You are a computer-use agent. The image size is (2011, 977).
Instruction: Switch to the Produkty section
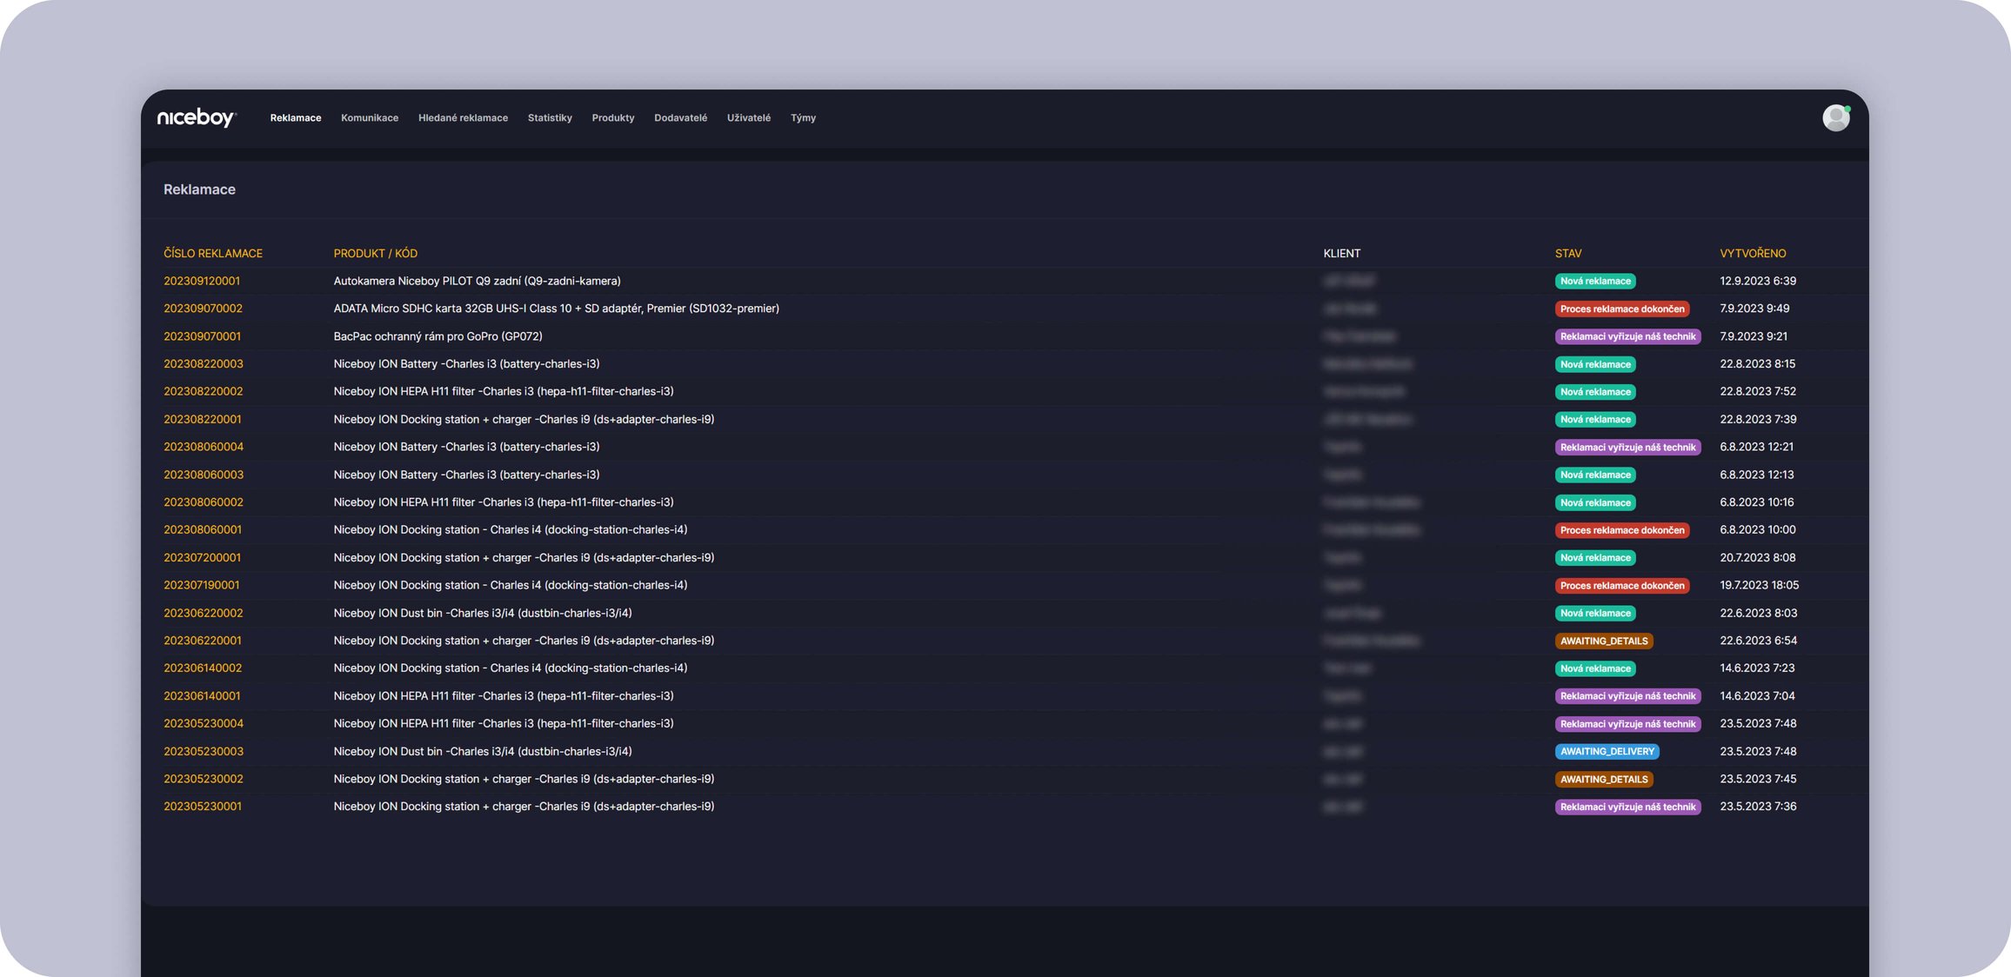[x=613, y=118]
